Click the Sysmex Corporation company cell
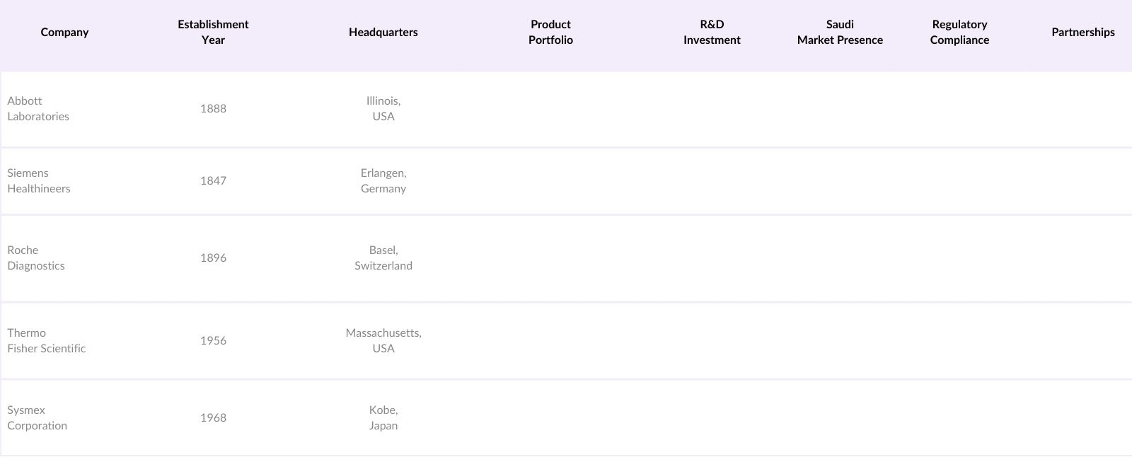Image resolution: width=1132 pixels, height=462 pixels. coord(37,418)
